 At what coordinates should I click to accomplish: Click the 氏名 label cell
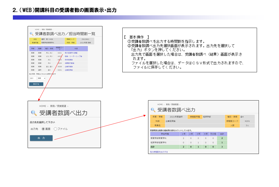click(x=35, y=39)
